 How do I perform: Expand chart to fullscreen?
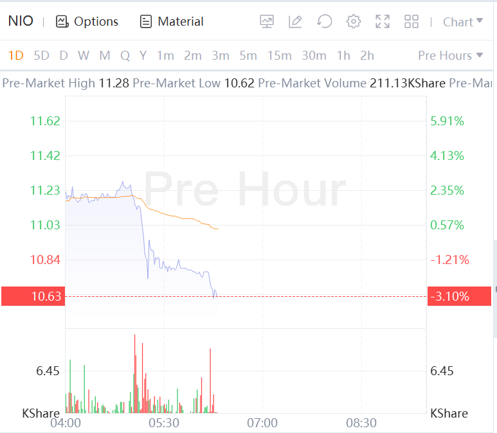[x=383, y=21]
